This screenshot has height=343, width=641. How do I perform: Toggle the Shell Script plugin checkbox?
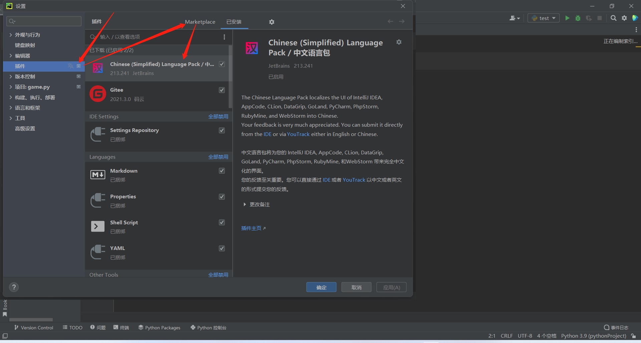point(222,222)
